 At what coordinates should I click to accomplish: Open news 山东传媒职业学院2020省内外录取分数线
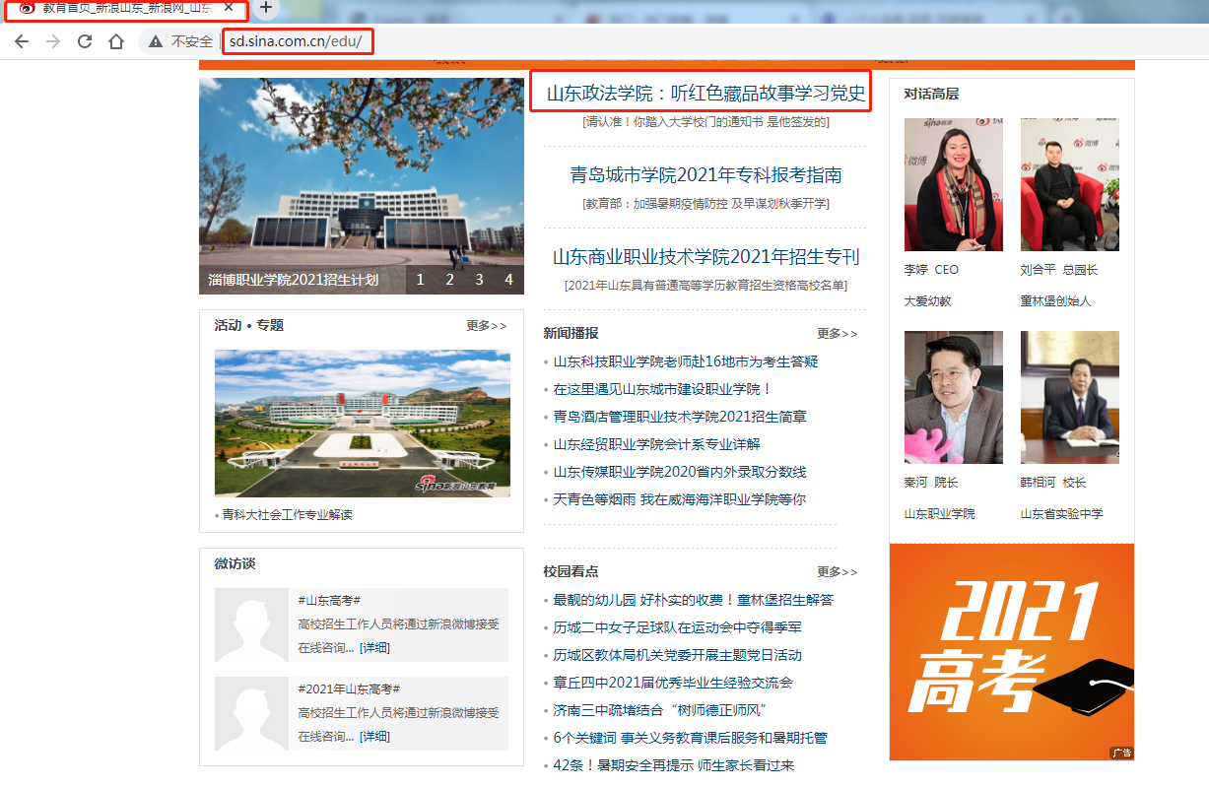pyautogui.click(x=680, y=472)
